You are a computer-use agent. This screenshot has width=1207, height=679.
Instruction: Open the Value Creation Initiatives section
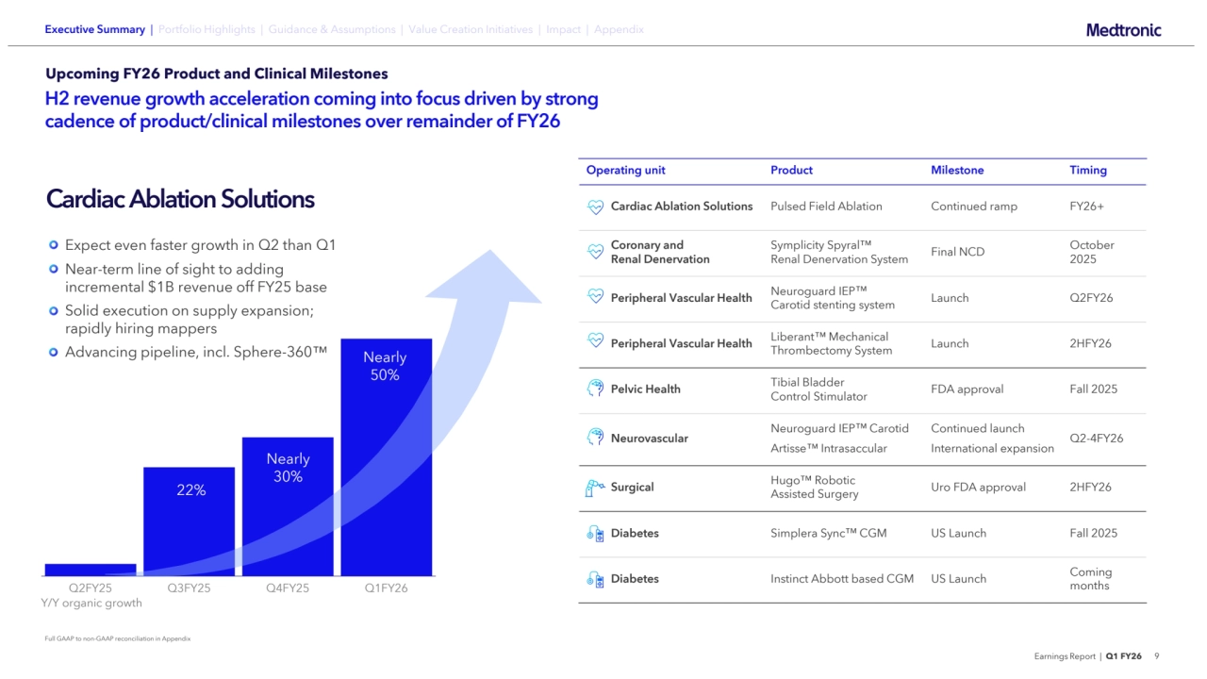471,29
